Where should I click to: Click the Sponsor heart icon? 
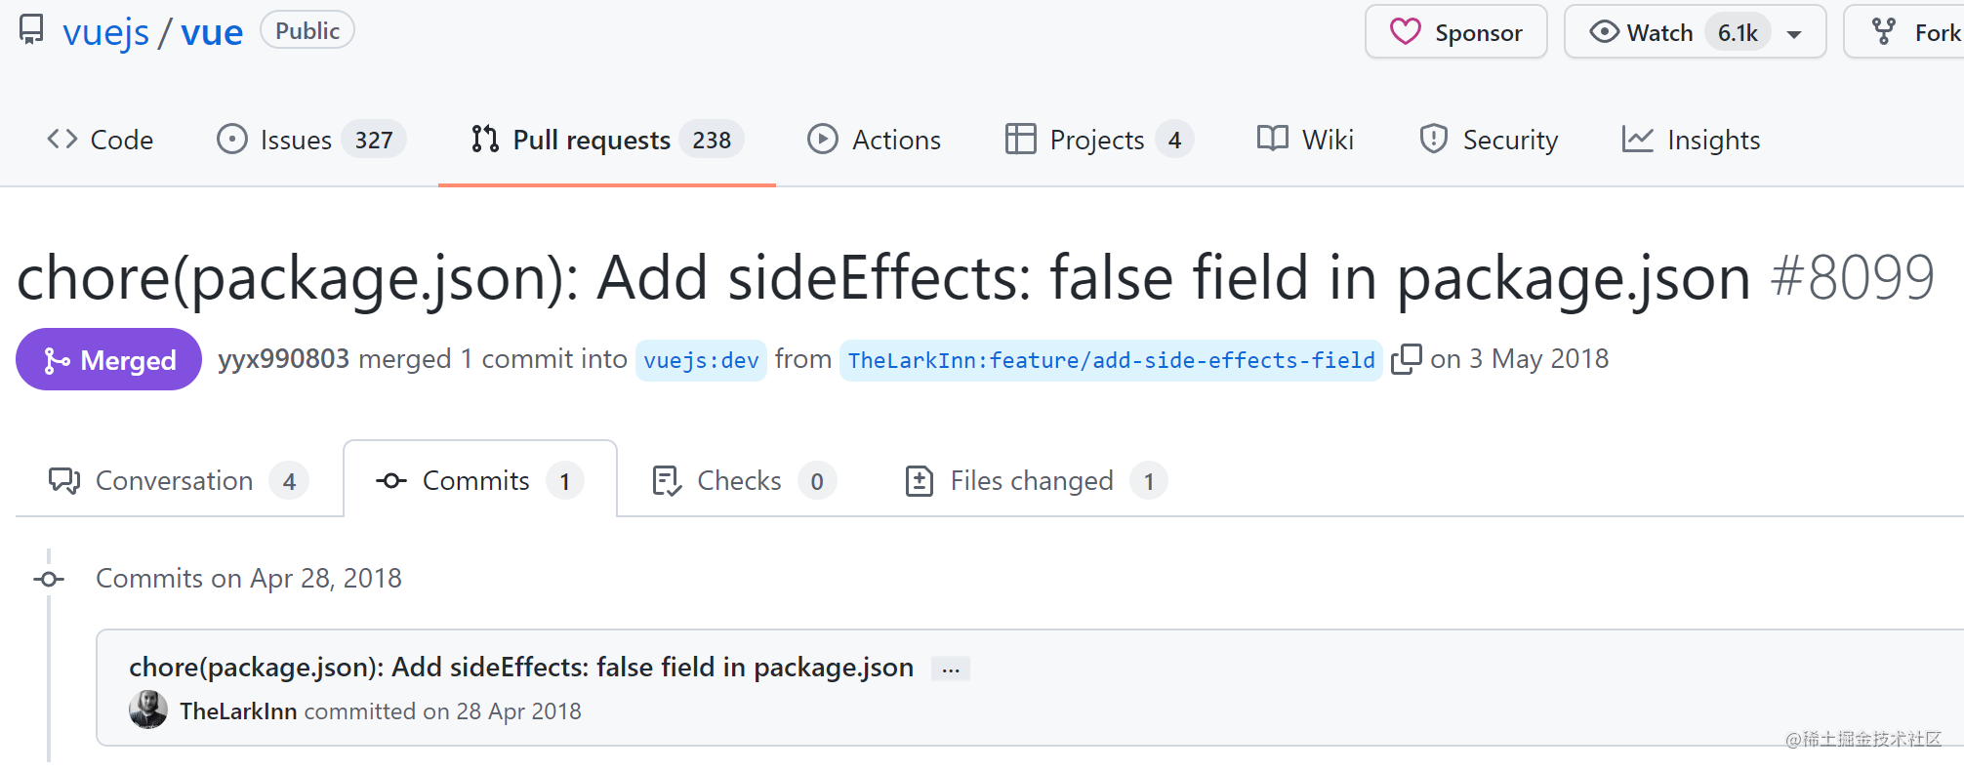1405,31
